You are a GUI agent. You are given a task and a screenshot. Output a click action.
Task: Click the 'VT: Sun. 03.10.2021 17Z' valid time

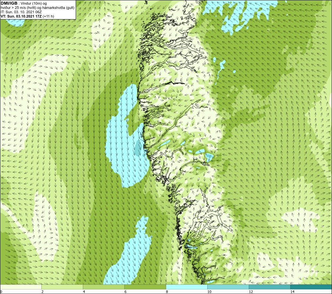21,16
